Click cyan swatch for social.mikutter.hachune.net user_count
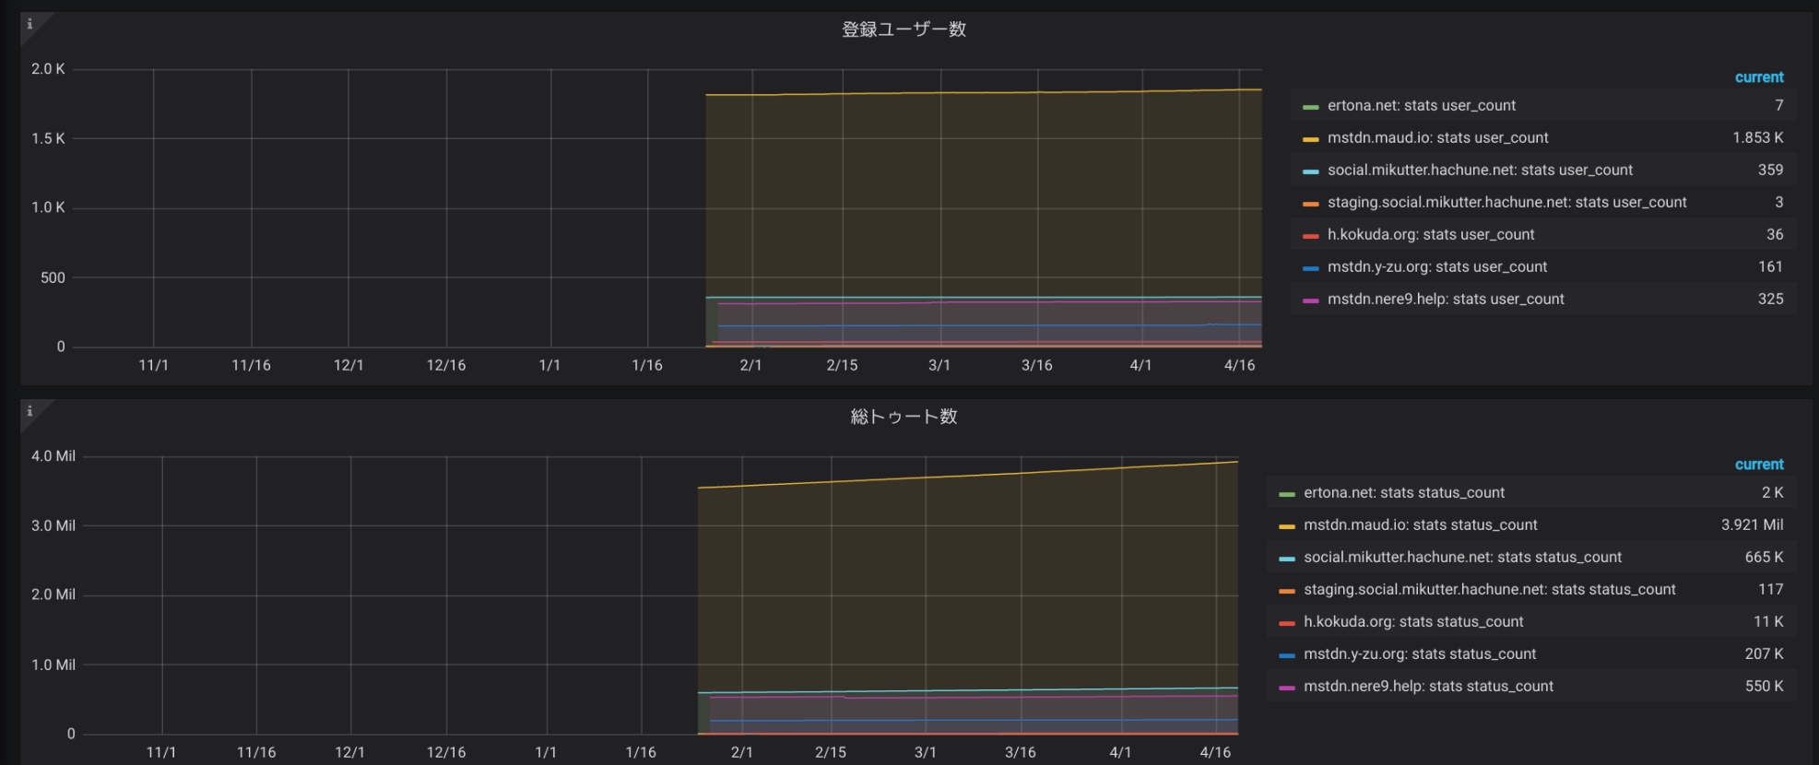1819x765 pixels. (1310, 171)
